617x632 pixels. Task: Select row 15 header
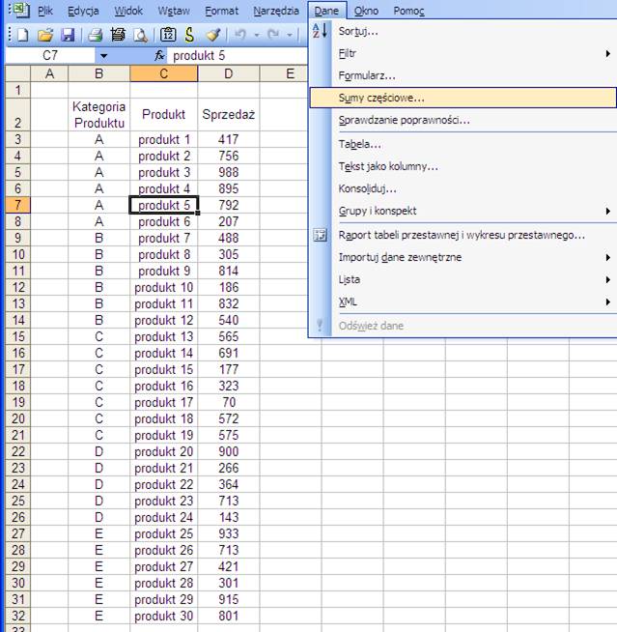point(18,337)
